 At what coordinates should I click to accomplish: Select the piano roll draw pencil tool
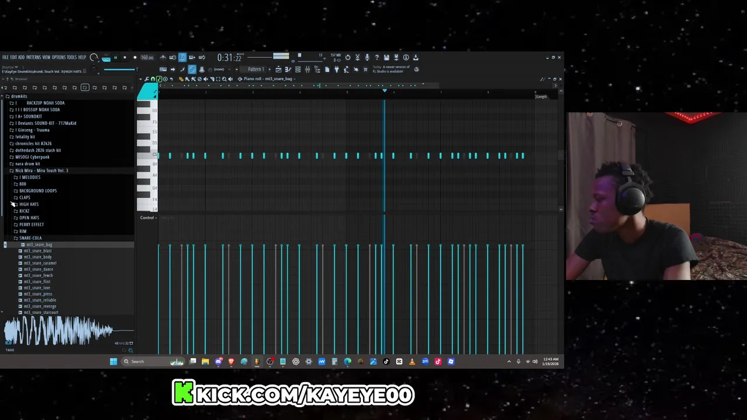click(181, 79)
